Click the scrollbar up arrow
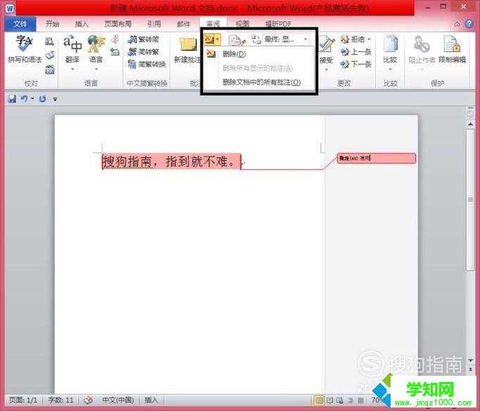 [471, 125]
